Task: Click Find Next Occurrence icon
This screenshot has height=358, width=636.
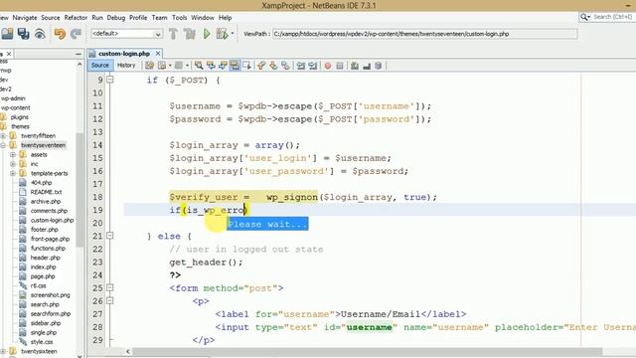Action: point(223,66)
